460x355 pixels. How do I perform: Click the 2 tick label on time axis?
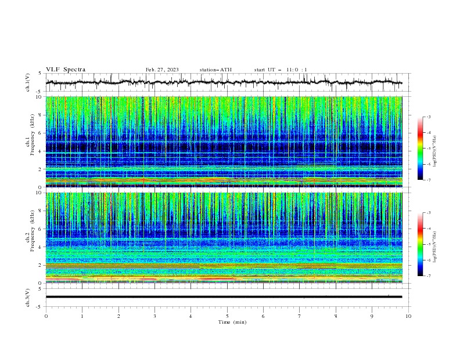click(x=118, y=316)
